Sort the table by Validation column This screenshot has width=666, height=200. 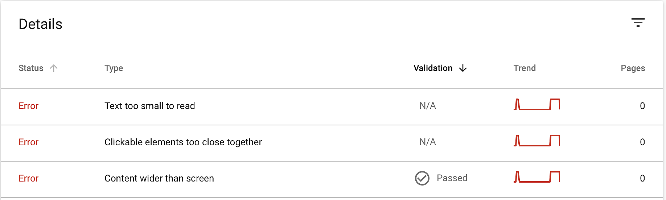[x=433, y=68]
